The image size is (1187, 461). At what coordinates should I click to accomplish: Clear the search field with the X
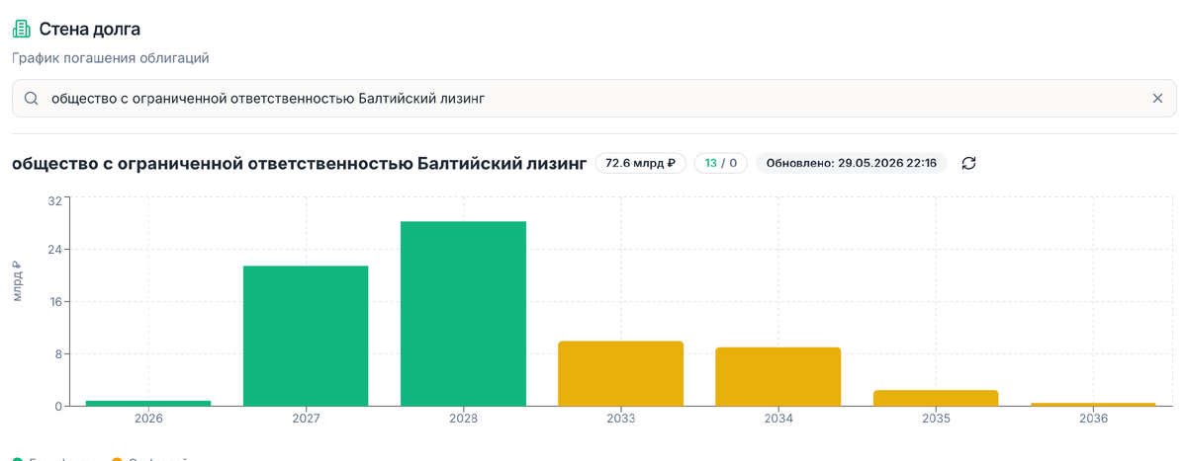coord(1157,99)
